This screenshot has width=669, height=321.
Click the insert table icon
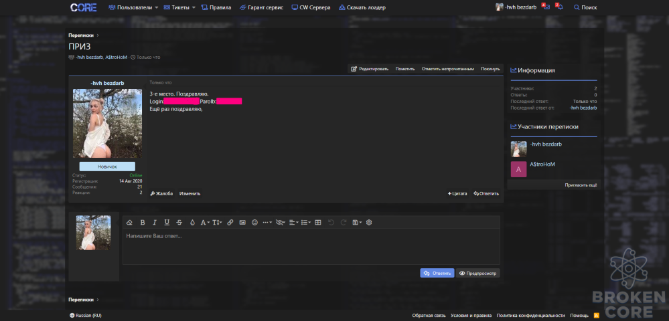317,222
